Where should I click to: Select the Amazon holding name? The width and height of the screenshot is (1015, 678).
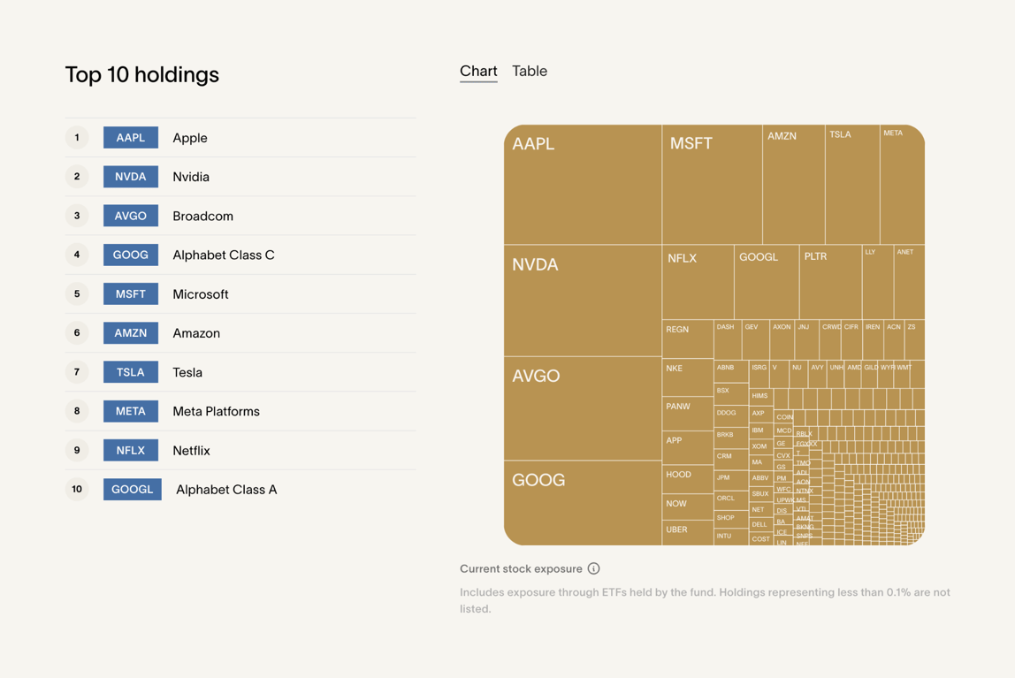tap(196, 333)
